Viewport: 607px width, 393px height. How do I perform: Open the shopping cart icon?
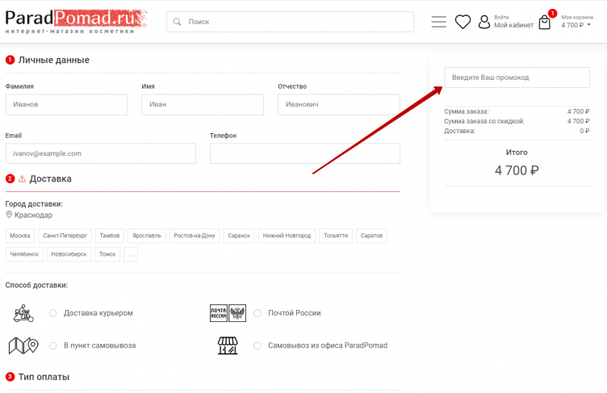click(x=545, y=22)
